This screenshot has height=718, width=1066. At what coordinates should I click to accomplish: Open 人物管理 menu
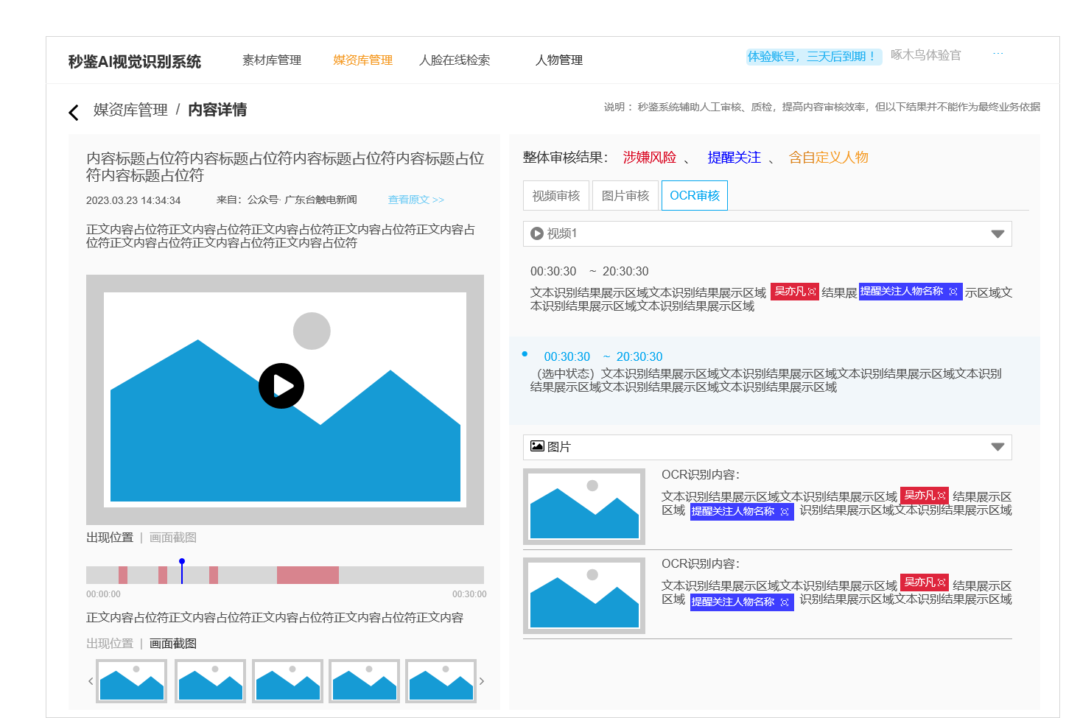coord(559,60)
